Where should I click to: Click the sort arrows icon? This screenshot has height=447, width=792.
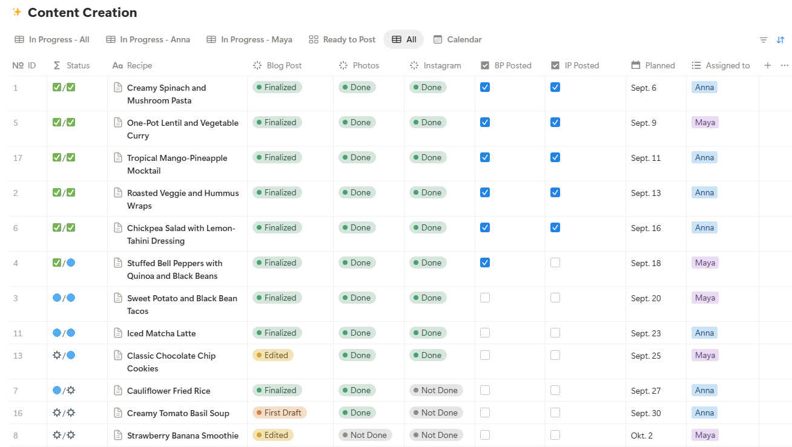point(780,40)
